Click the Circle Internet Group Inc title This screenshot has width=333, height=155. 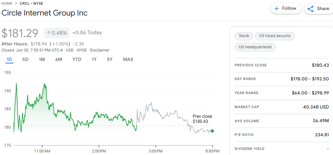(x=44, y=13)
